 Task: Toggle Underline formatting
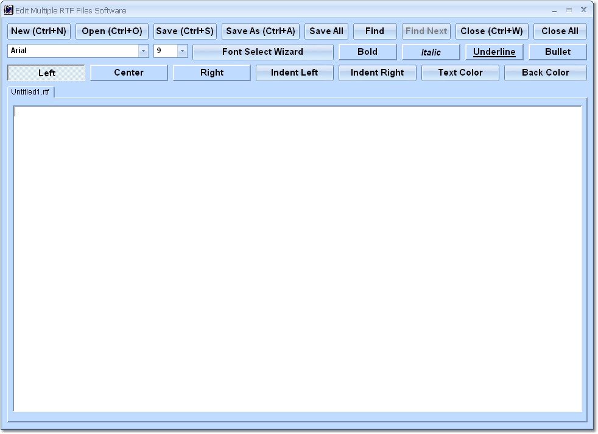pos(494,52)
